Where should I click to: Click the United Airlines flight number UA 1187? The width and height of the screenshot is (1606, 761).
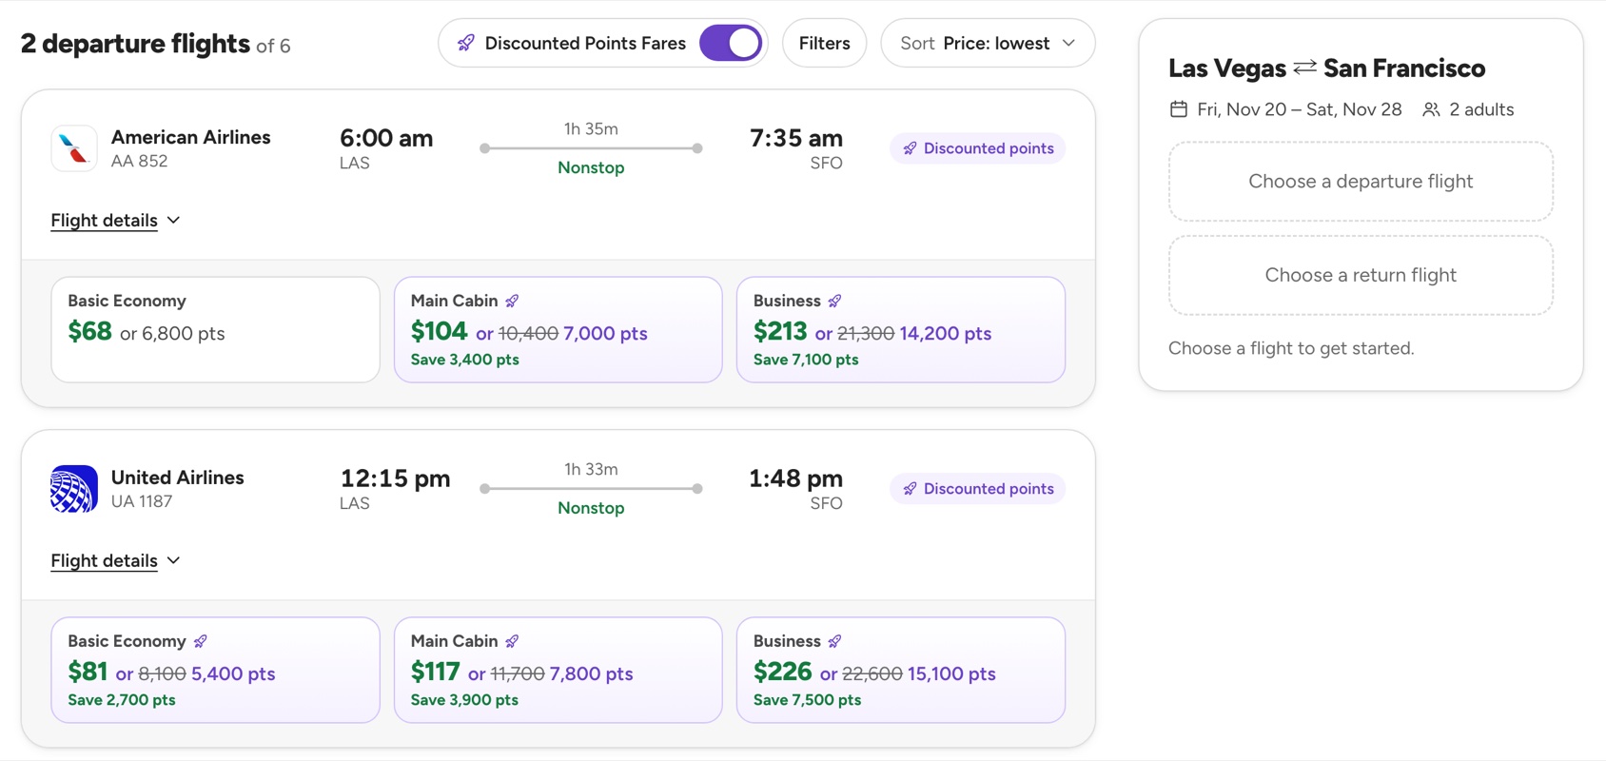(142, 502)
